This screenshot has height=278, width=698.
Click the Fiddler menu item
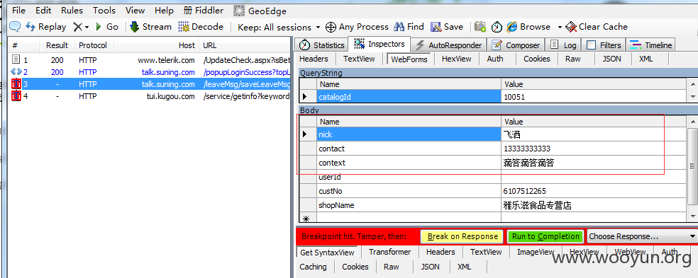[x=204, y=11]
